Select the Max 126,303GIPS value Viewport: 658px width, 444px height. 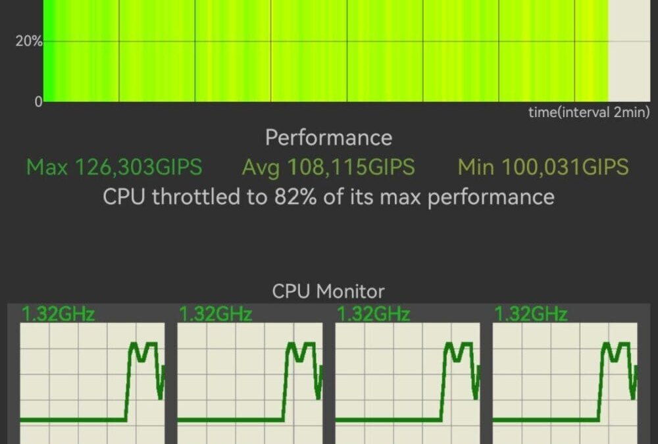pyautogui.click(x=114, y=167)
